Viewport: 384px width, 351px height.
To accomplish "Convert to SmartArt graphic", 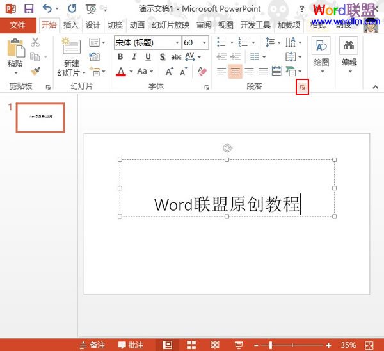I will (293, 71).
